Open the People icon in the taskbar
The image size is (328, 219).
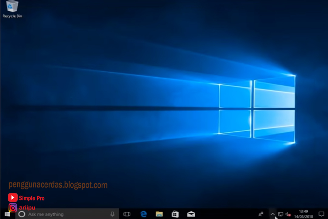tap(261, 214)
